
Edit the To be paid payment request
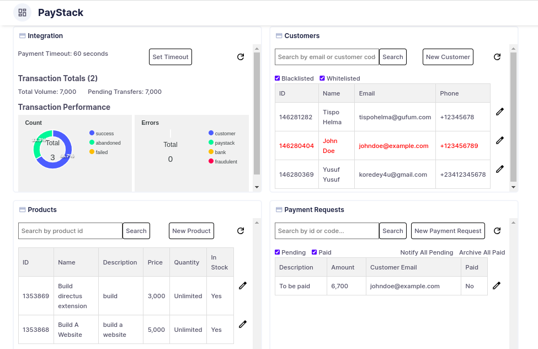pos(497,285)
